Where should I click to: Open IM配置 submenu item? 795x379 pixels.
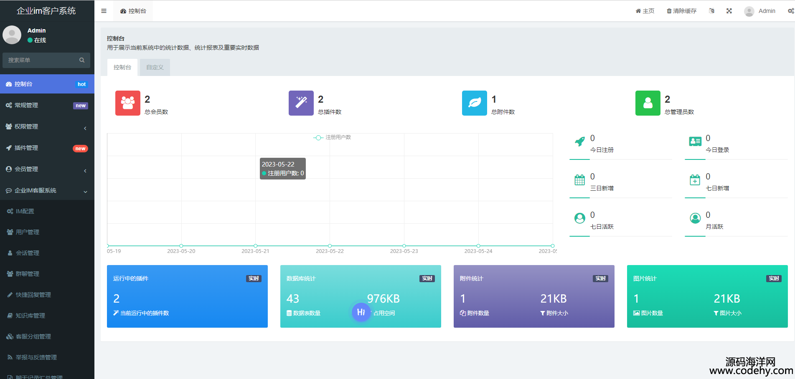point(47,211)
